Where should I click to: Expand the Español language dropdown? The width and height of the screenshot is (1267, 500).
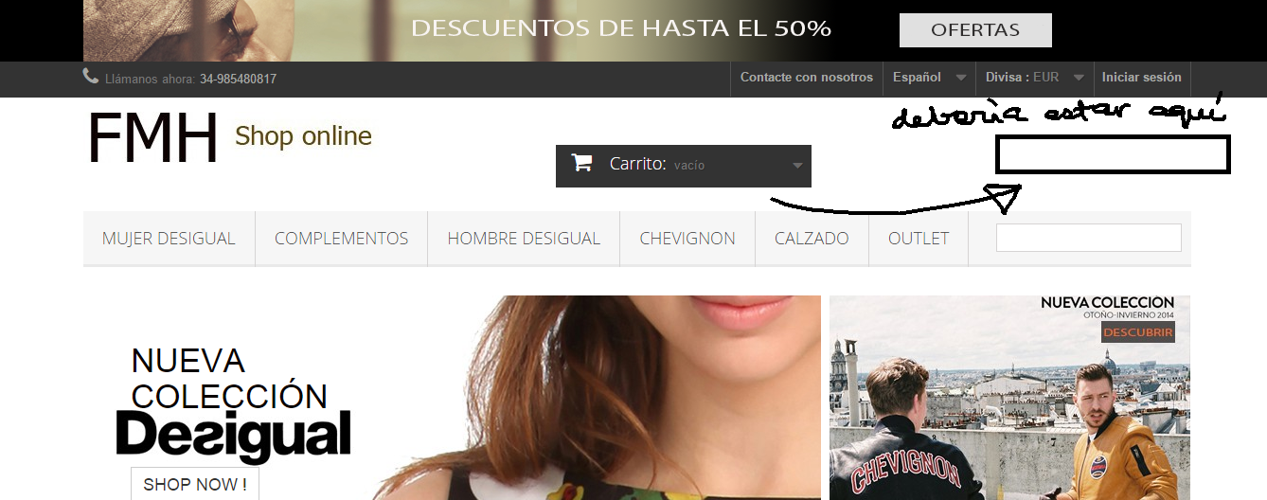(x=929, y=78)
